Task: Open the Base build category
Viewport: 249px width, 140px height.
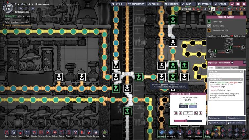Action: coord(7,133)
